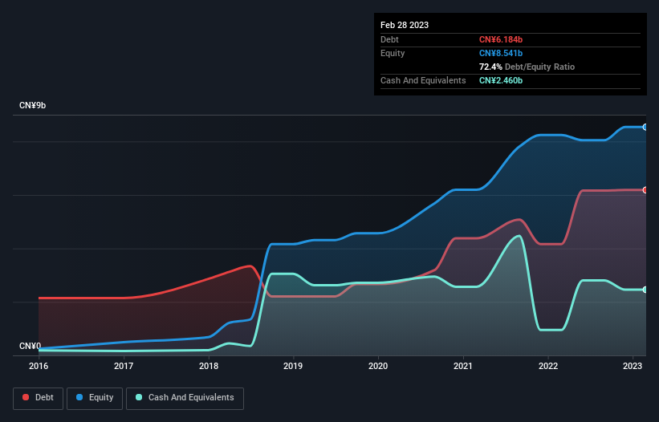Click the Feb 28 2023 tooltip date
Image resolution: width=659 pixels, height=422 pixels.
[405, 25]
